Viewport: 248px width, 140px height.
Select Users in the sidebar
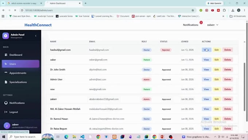20,64
